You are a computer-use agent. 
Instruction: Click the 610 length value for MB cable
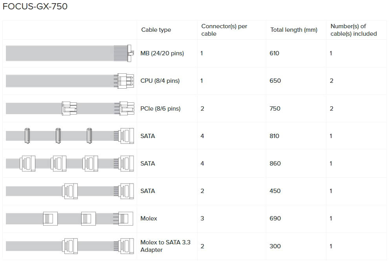pyautogui.click(x=275, y=53)
